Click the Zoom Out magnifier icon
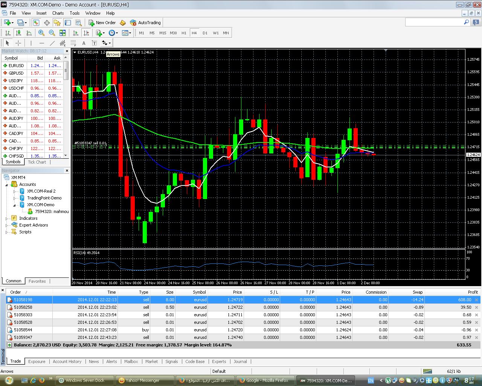The image size is (482, 386). (x=52, y=33)
